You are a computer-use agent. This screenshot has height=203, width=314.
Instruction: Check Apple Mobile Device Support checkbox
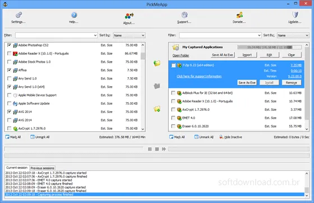[9, 95]
